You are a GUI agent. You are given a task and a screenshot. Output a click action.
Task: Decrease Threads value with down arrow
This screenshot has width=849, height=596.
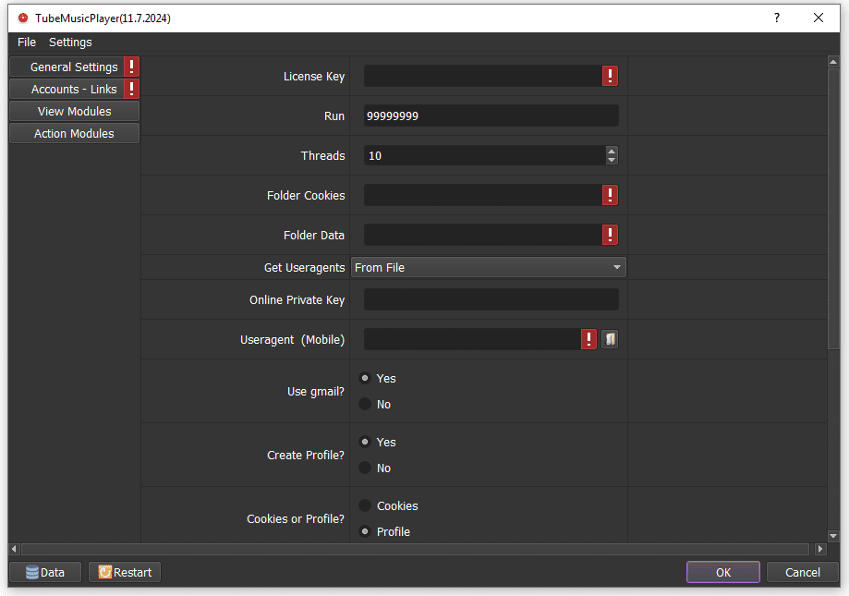click(x=612, y=160)
